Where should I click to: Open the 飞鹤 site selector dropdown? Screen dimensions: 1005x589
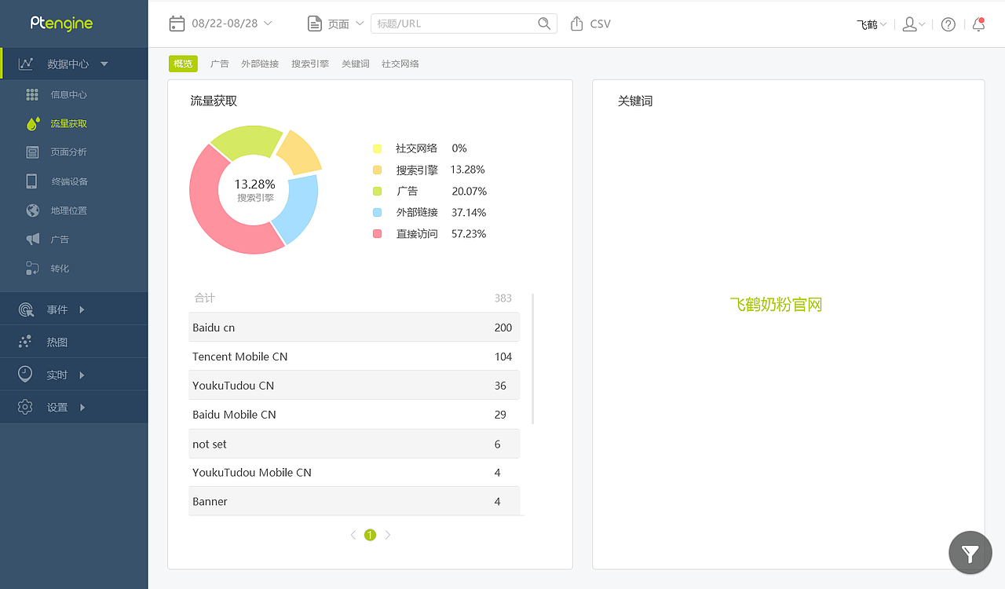click(x=872, y=24)
